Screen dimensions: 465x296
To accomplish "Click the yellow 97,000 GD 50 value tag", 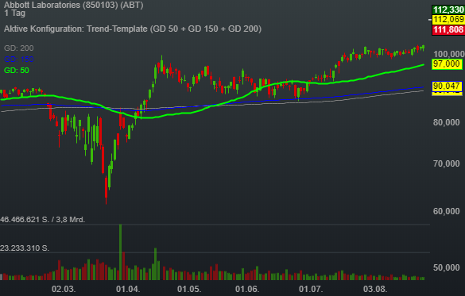I will click(x=447, y=64).
